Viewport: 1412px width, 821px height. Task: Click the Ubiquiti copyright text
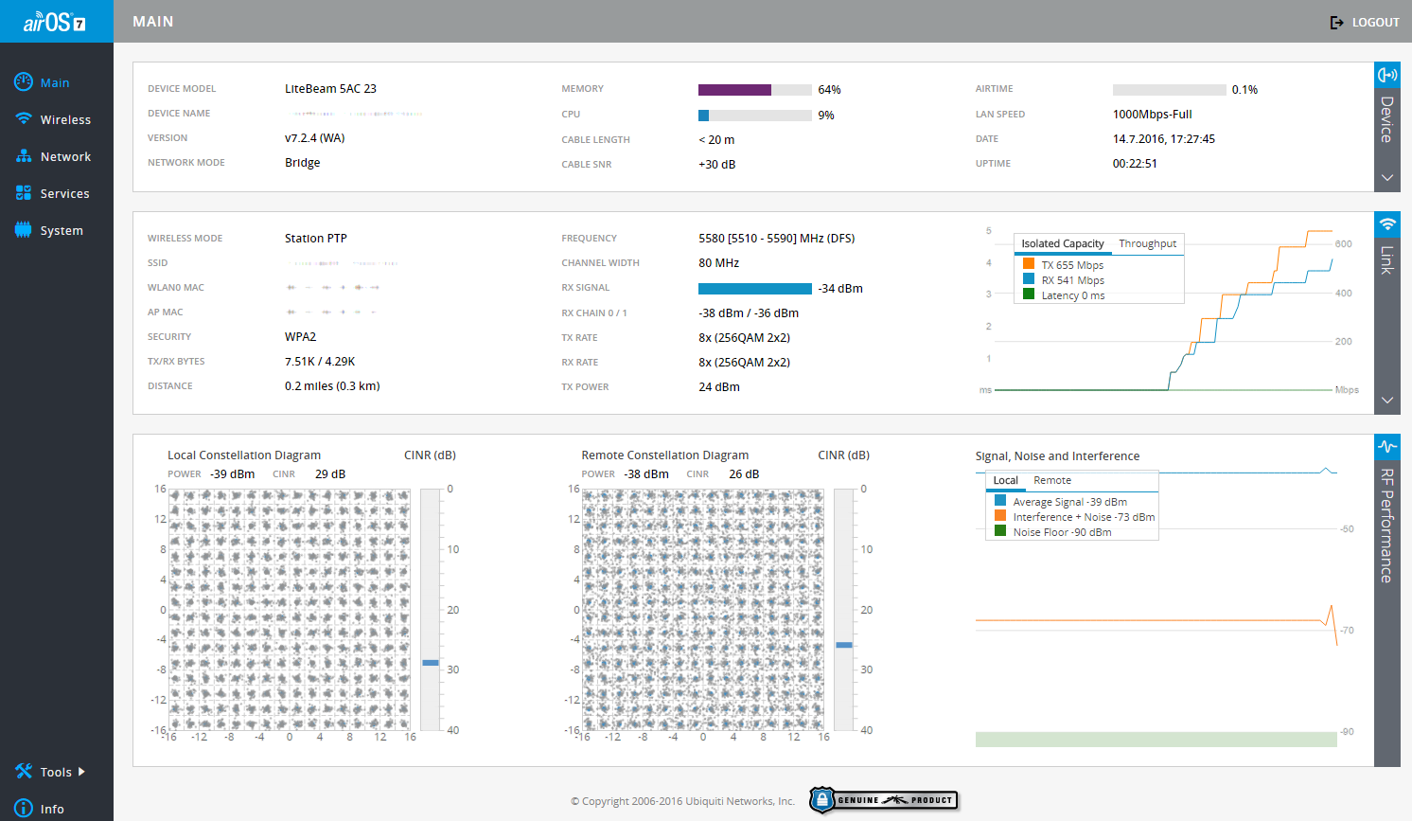(682, 801)
